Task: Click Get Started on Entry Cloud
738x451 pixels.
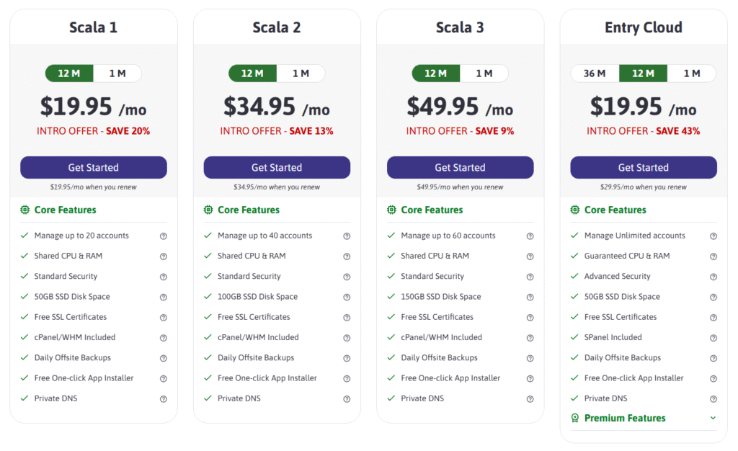Action: (643, 167)
